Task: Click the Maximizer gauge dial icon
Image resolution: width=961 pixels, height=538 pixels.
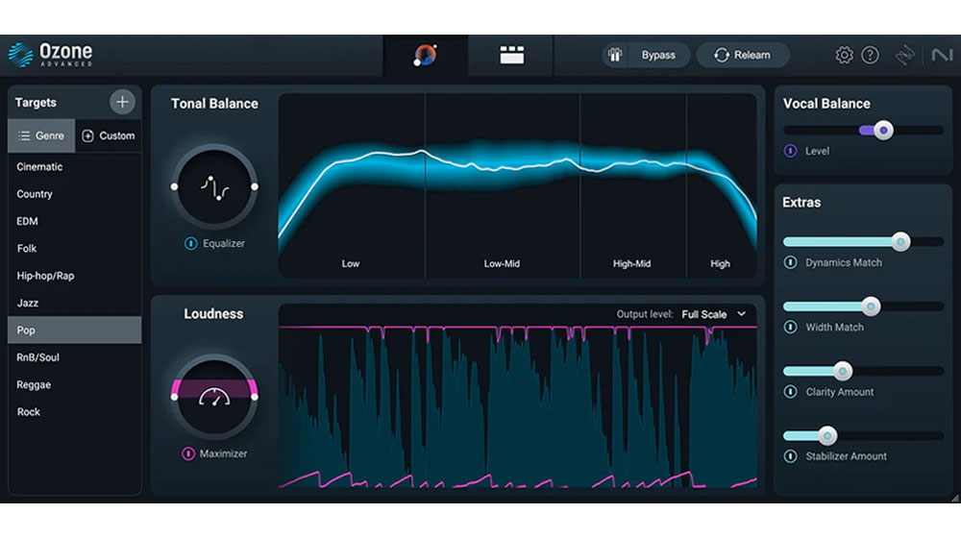Action: coord(214,397)
